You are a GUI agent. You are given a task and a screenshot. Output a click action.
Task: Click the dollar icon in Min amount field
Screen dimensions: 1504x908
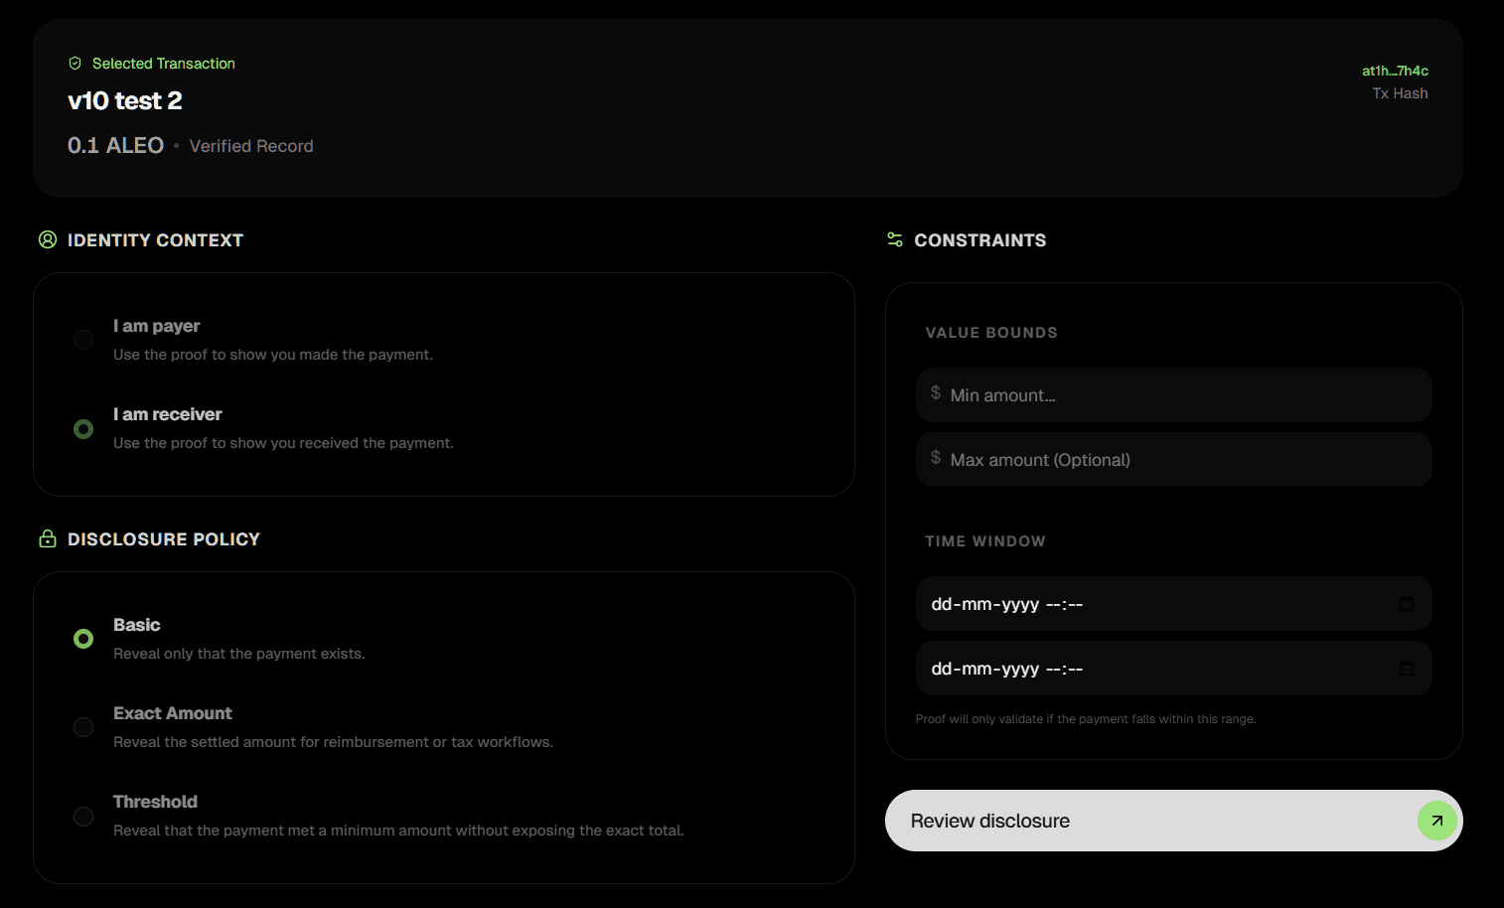pyautogui.click(x=936, y=393)
